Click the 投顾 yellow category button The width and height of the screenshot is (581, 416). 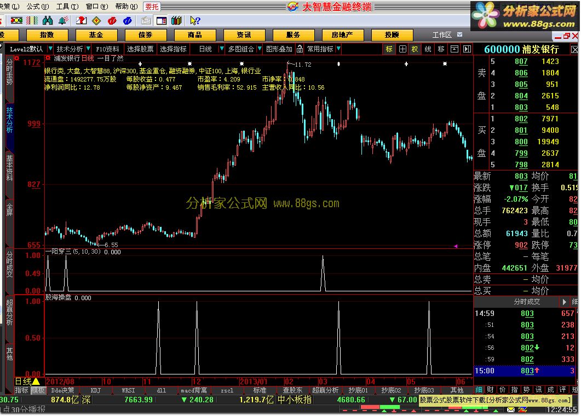(x=392, y=35)
